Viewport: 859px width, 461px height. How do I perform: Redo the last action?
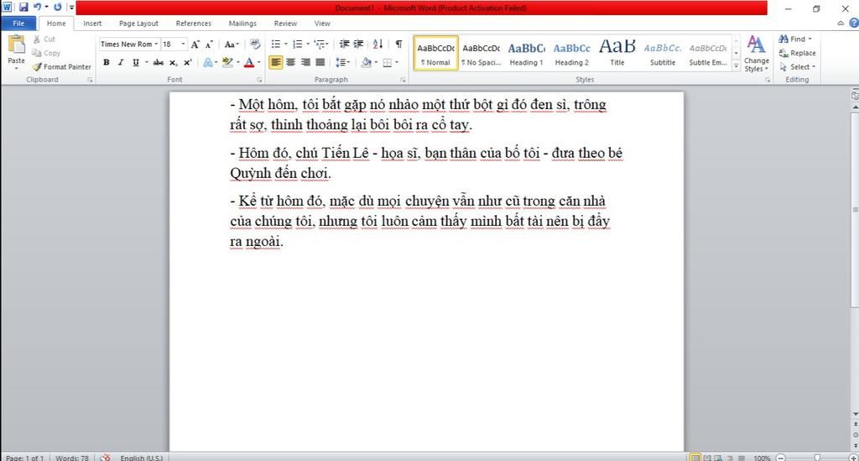click(58, 7)
